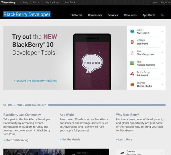
Task: Open the Resources menu
Action: (130, 15)
